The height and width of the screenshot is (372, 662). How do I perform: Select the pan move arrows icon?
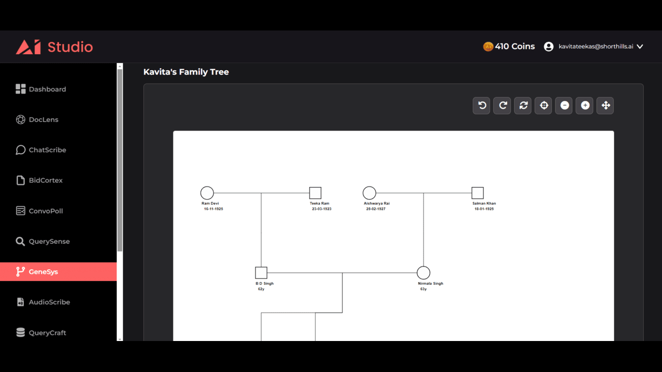(606, 105)
